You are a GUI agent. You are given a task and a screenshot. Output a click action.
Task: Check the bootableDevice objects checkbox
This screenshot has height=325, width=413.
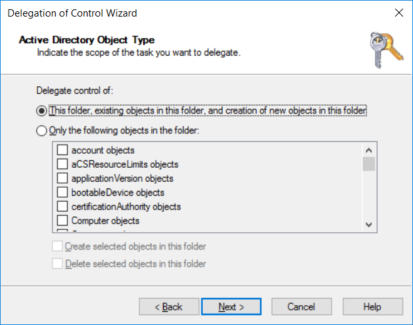point(62,192)
